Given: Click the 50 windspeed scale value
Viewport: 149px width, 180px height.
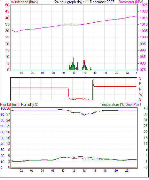Looking at the screenshot, I should (7, 5).
